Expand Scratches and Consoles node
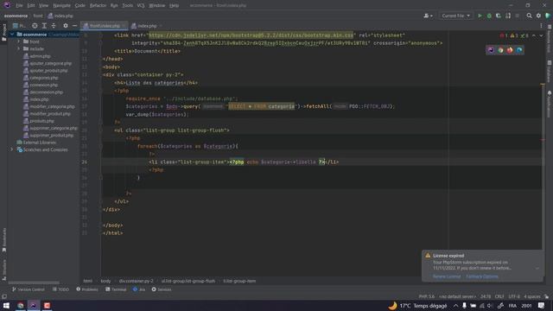Viewport: 553px width, 311px height. [12, 149]
